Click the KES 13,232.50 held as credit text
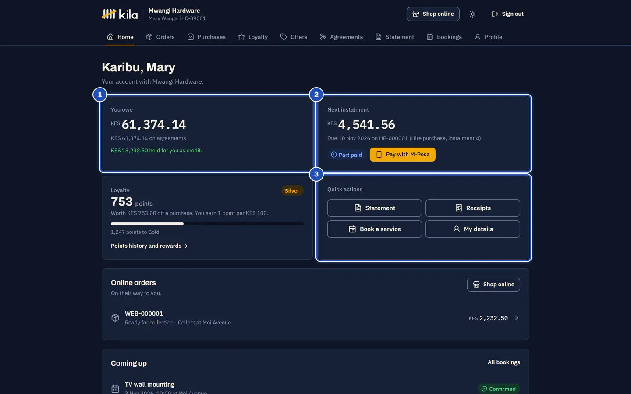Viewport: 631px width, 394px height. pyautogui.click(x=156, y=151)
